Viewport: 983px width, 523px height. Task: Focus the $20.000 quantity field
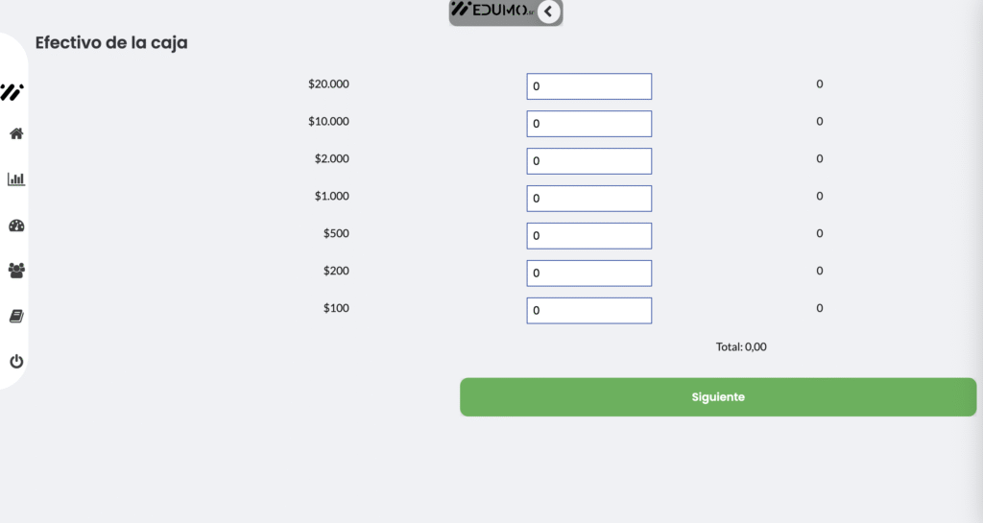(x=588, y=86)
